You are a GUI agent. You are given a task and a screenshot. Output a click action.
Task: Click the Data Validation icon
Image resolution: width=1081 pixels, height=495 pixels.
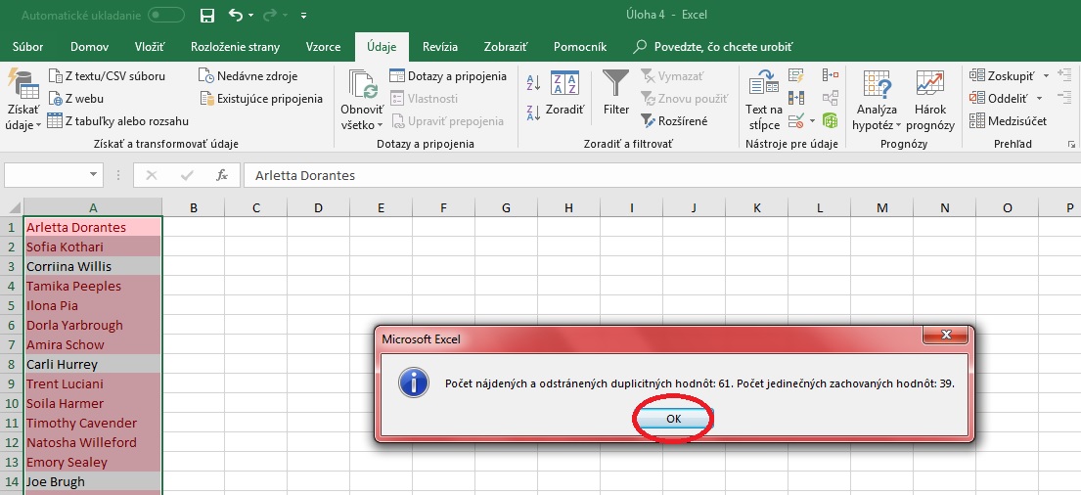(795, 121)
